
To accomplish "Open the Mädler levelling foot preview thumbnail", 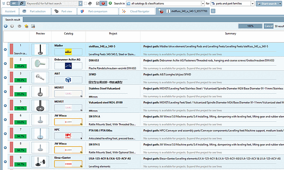I will pyautogui.click(x=40, y=49).
